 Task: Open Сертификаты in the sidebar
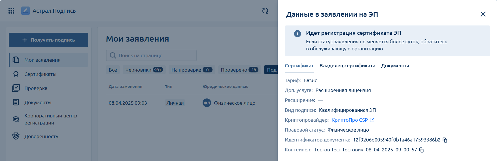pos(48,74)
